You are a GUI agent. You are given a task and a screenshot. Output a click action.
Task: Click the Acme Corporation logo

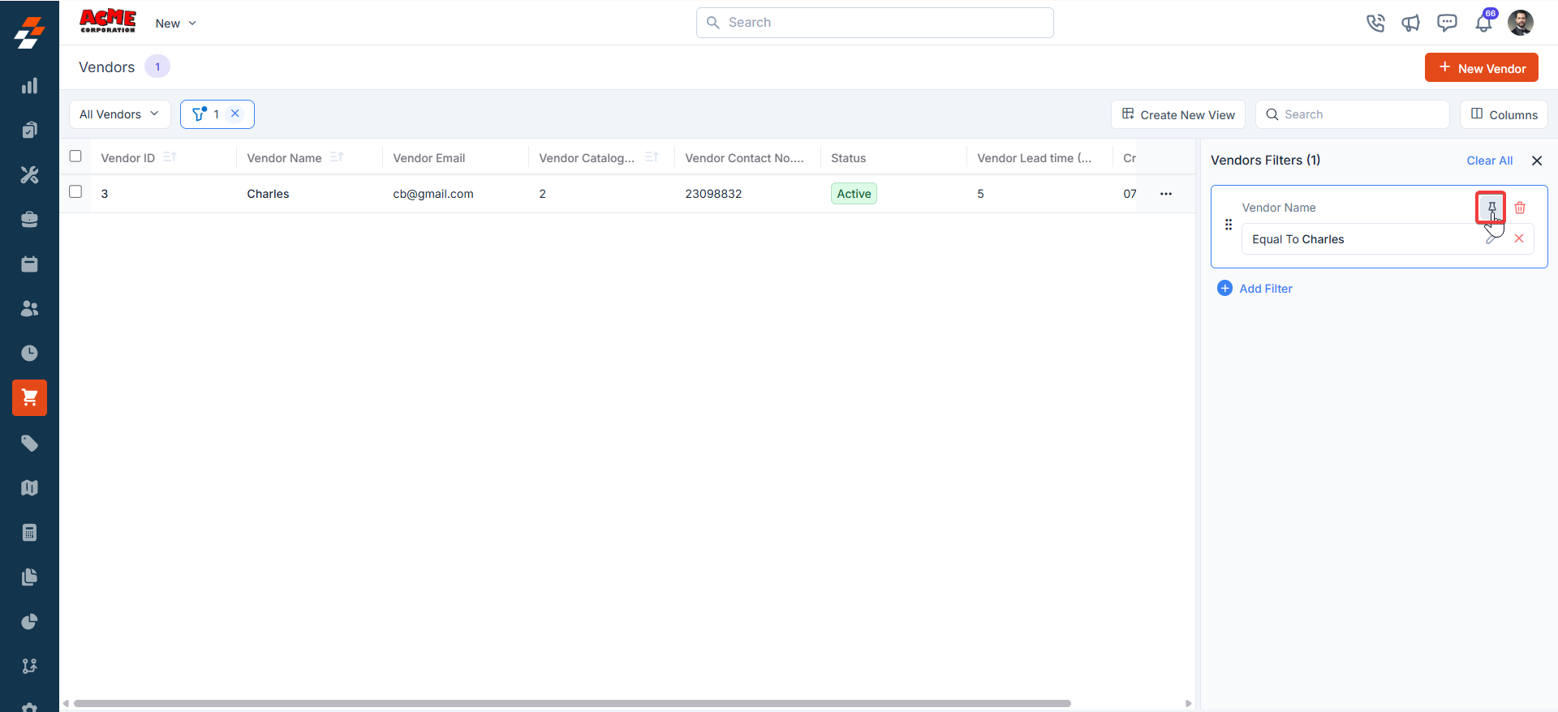coord(108,22)
